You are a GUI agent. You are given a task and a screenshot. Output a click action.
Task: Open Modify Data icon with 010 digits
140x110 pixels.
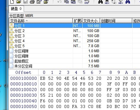point(87,2)
